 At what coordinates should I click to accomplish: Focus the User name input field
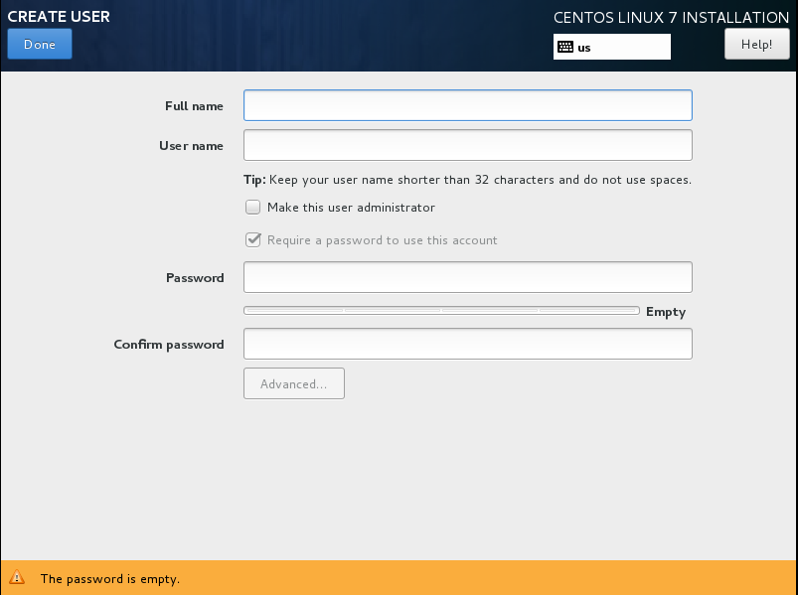pos(468,145)
